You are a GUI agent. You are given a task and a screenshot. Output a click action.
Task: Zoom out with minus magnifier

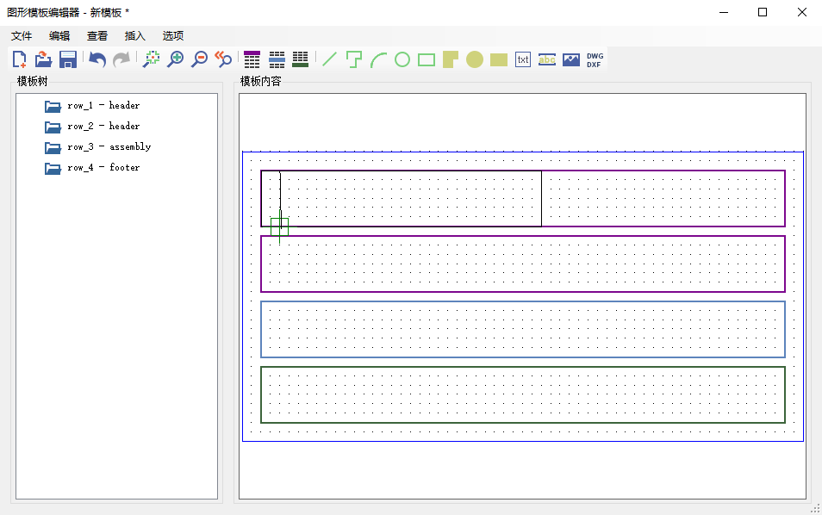[200, 59]
